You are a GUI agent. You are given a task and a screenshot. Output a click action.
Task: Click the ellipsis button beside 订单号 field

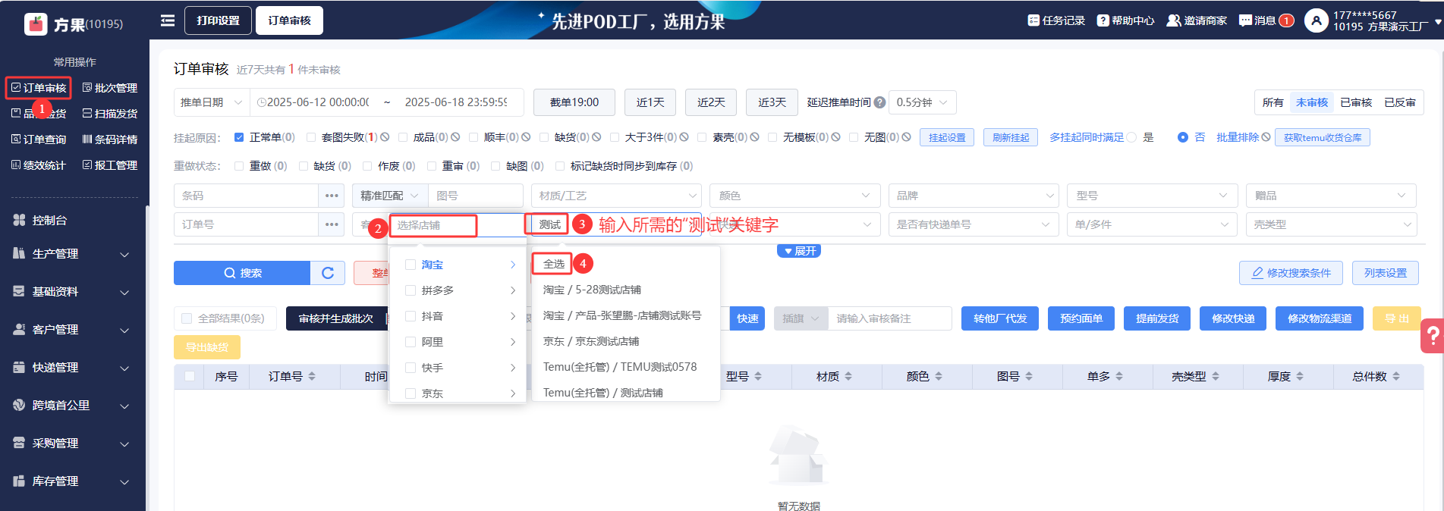[332, 224]
